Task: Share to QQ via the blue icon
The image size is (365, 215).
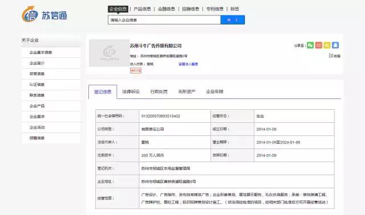Action: pyautogui.click(x=335, y=46)
